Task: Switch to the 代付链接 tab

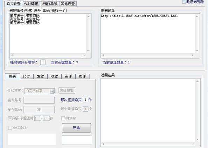Action: [x=31, y=4]
